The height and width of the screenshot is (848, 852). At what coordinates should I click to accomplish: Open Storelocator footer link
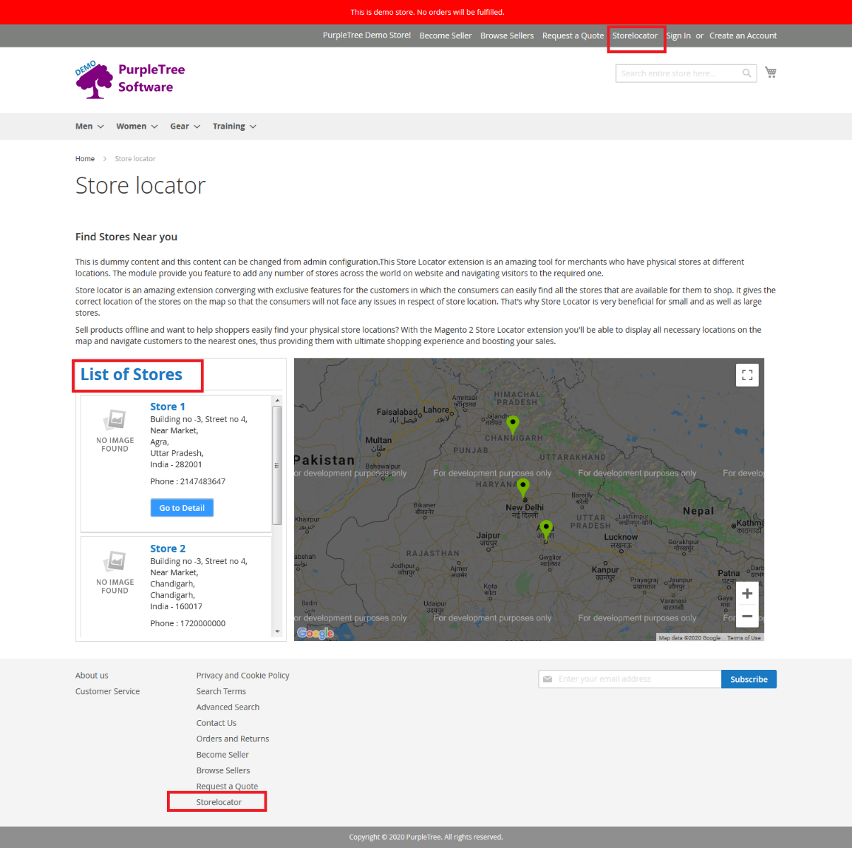point(219,802)
